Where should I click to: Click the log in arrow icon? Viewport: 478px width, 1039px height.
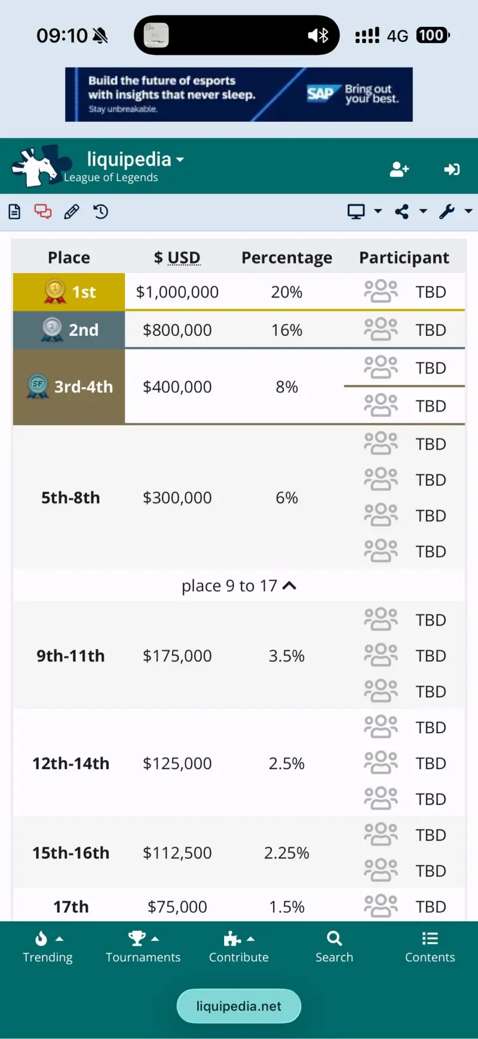pos(452,170)
